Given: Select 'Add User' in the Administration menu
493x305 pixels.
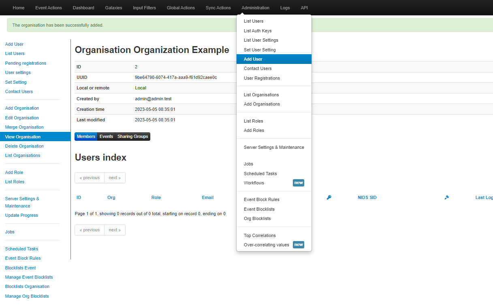Looking at the screenshot, I should coord(254,59).
